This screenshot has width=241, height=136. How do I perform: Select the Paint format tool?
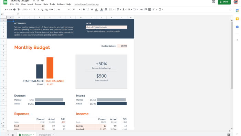coord(19,10)
